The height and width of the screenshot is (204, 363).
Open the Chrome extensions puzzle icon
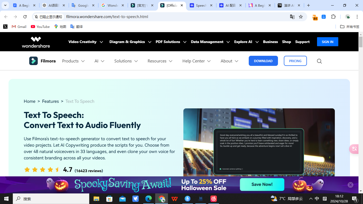pos(334,17)
